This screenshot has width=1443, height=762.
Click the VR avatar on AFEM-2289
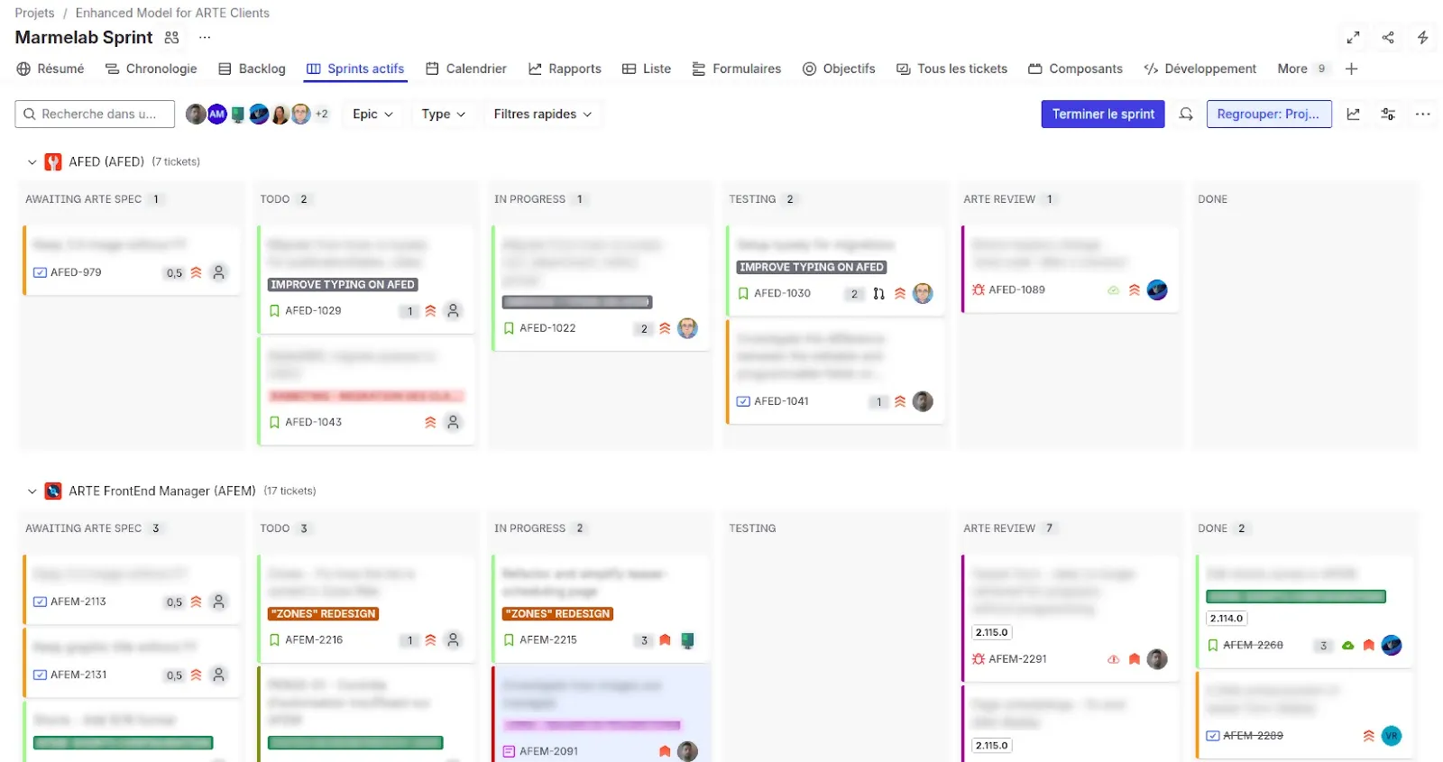pos(1392,736)
